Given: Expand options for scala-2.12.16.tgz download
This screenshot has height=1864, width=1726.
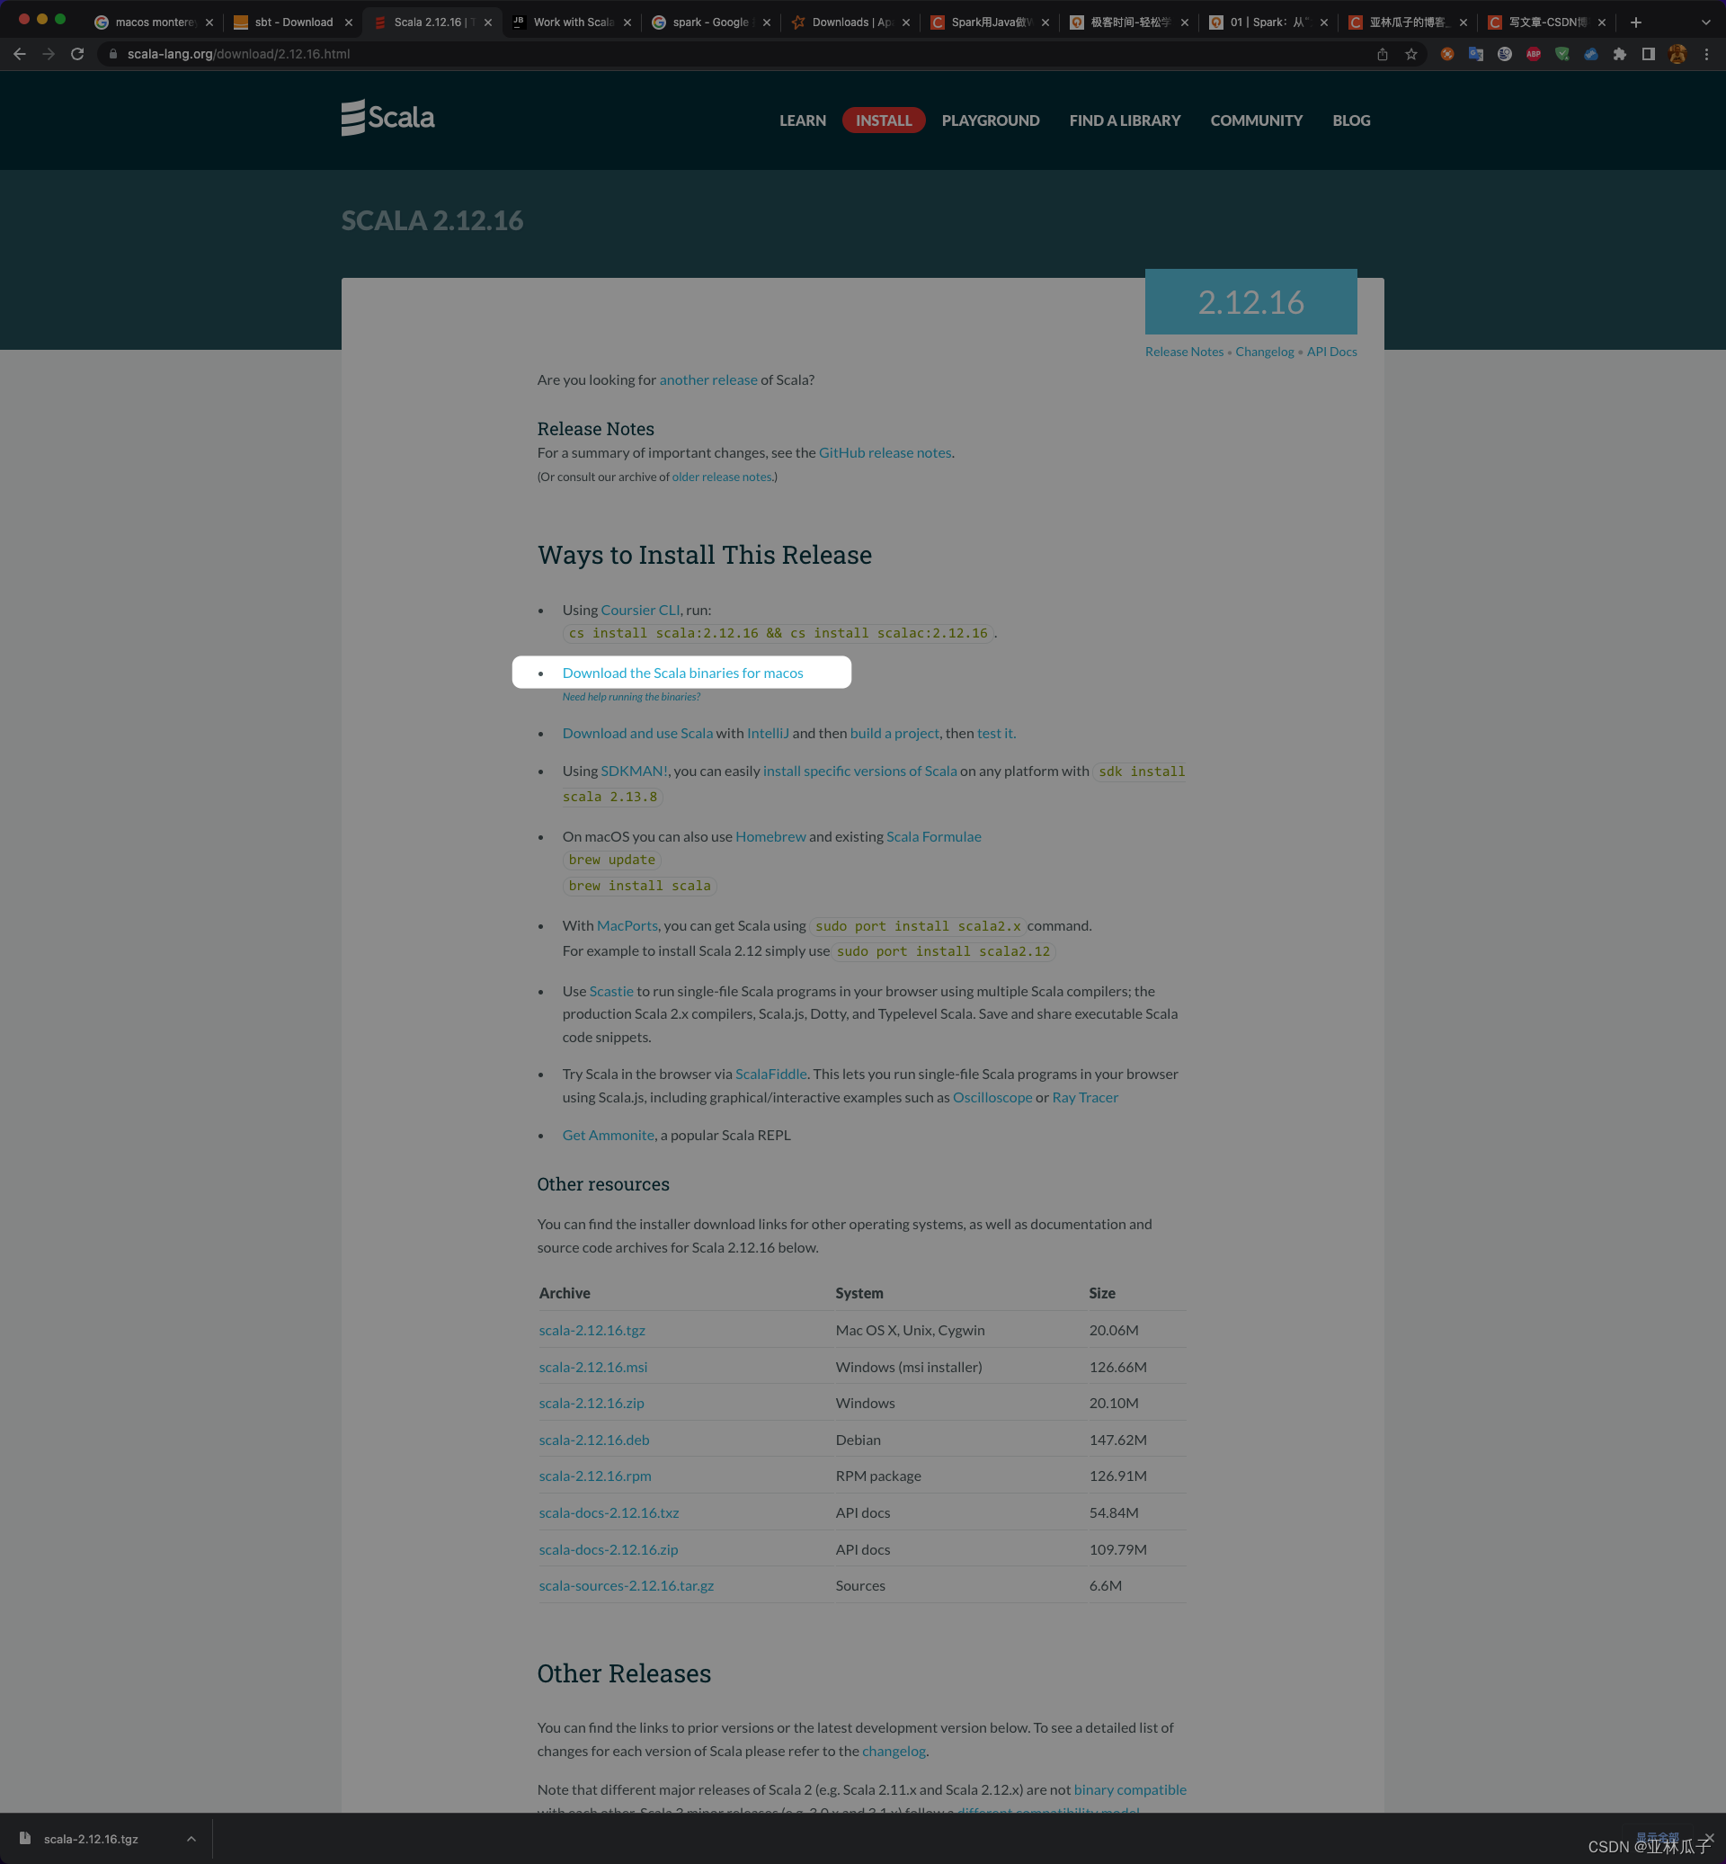Looking at the screenshot, I should [x=191, y=1839].
